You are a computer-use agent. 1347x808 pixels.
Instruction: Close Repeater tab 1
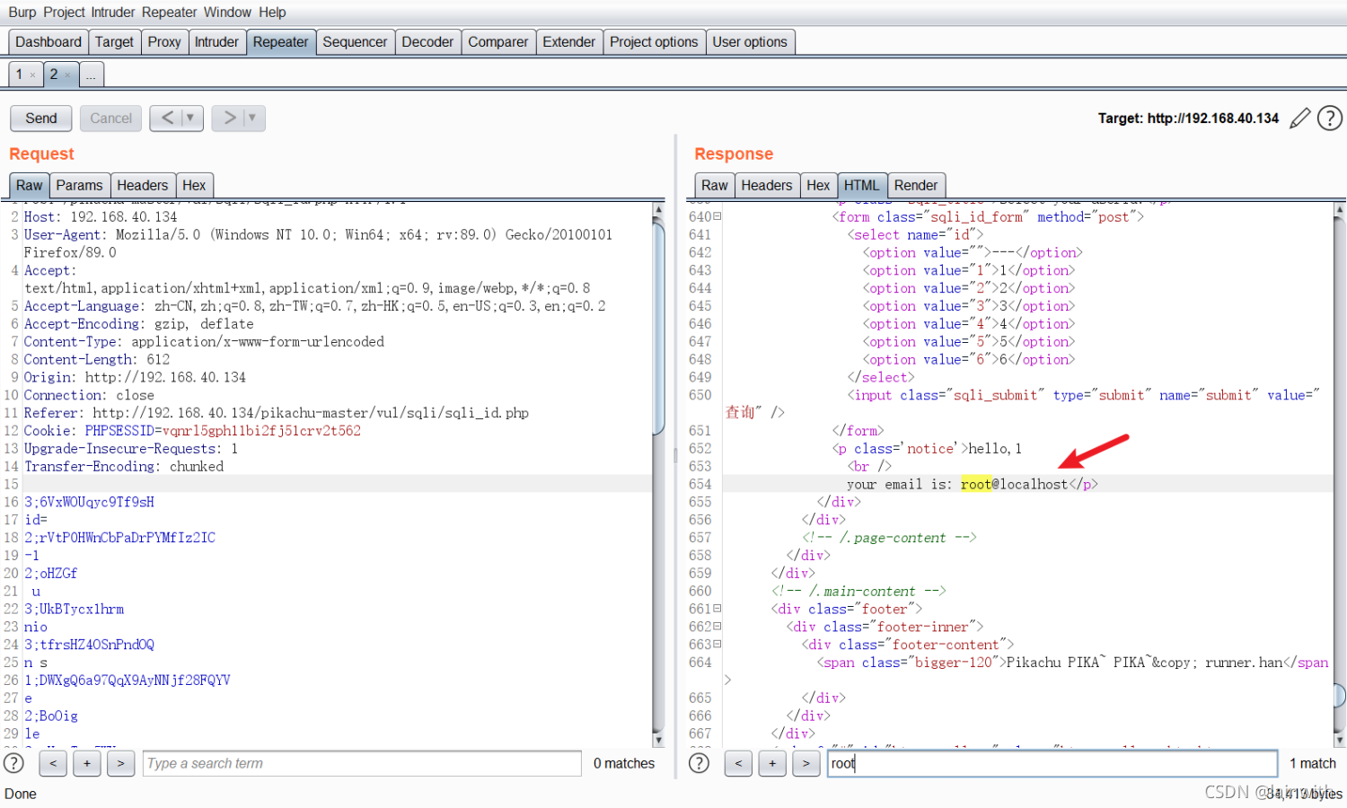(33, 75)
